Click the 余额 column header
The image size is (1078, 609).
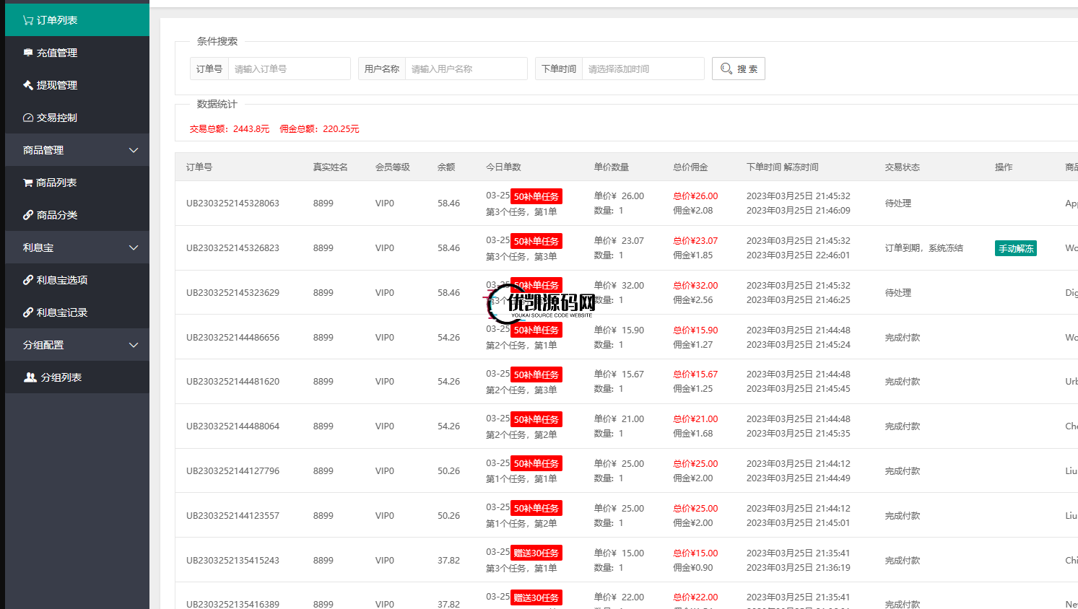coord(446,167)
